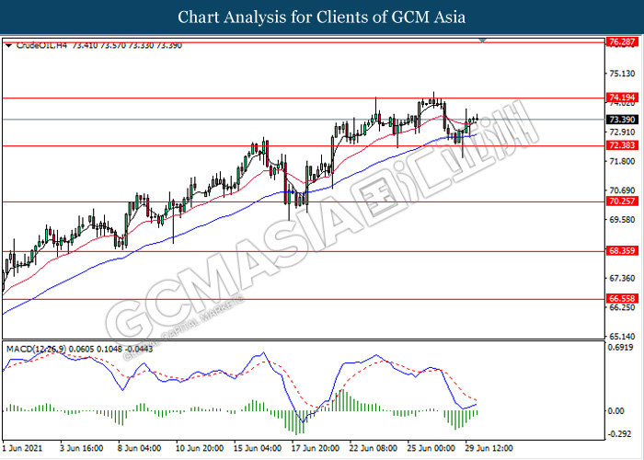Click the 29 Jun 12:00 time label
The width and height of the screenshot is (644, 460).
click(489, 448)
